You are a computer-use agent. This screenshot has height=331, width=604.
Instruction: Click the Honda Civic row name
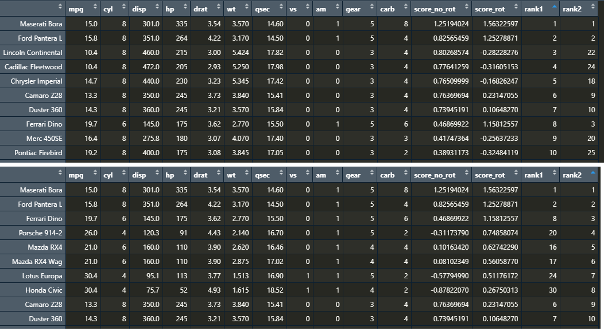click(44, 290)
